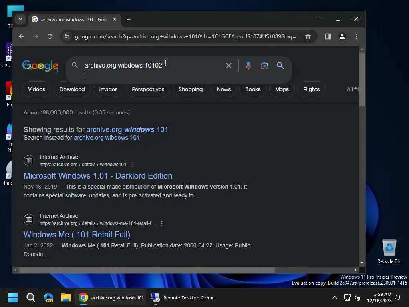Open Chrome side panel icon

[x=328, y=36]
